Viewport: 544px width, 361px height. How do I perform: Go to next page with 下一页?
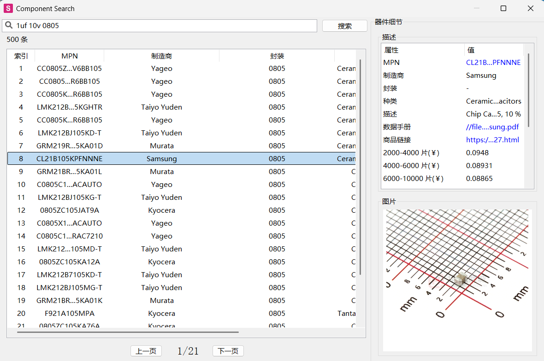tap(228, 351)
